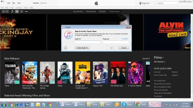Open the All Genres dropdown
Image resolution: width=193 pixels, height=108 pixels.
[159, 62]
